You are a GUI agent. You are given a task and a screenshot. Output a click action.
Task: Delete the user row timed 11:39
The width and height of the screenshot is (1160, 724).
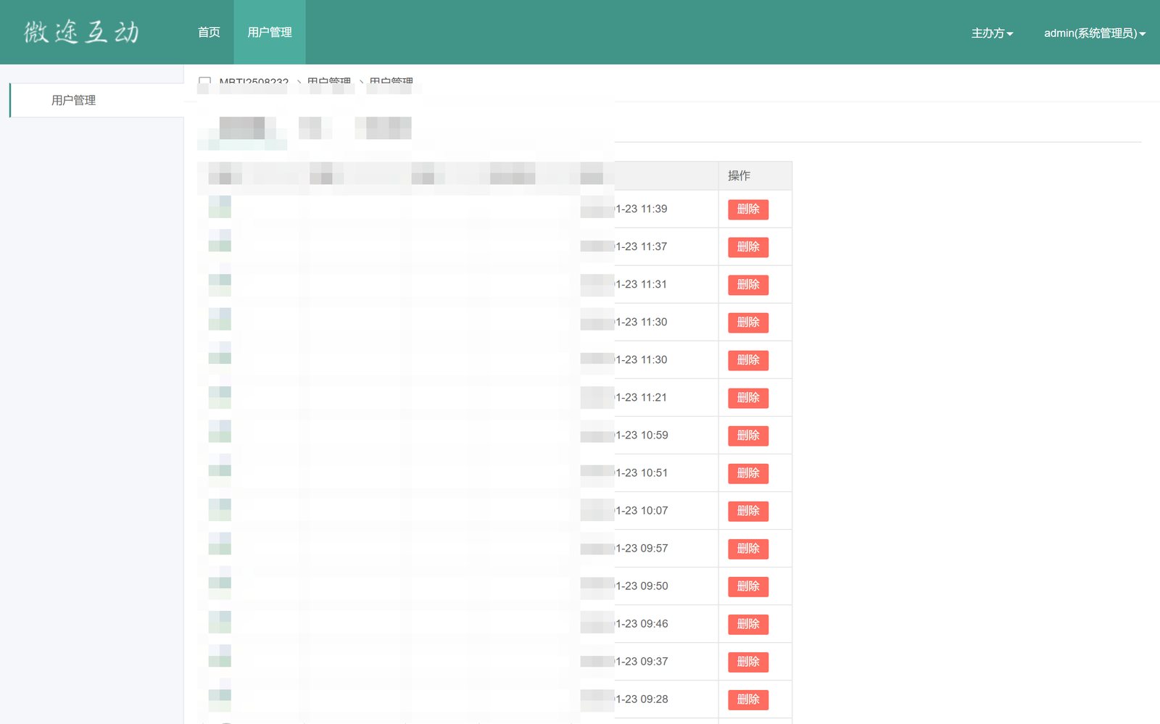coord(748,209)
